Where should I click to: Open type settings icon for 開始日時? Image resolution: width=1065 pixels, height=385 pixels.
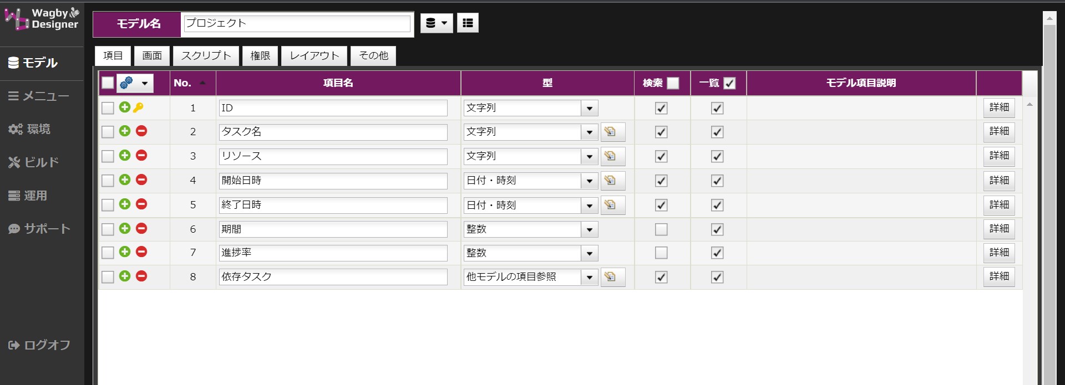(613, 181)
